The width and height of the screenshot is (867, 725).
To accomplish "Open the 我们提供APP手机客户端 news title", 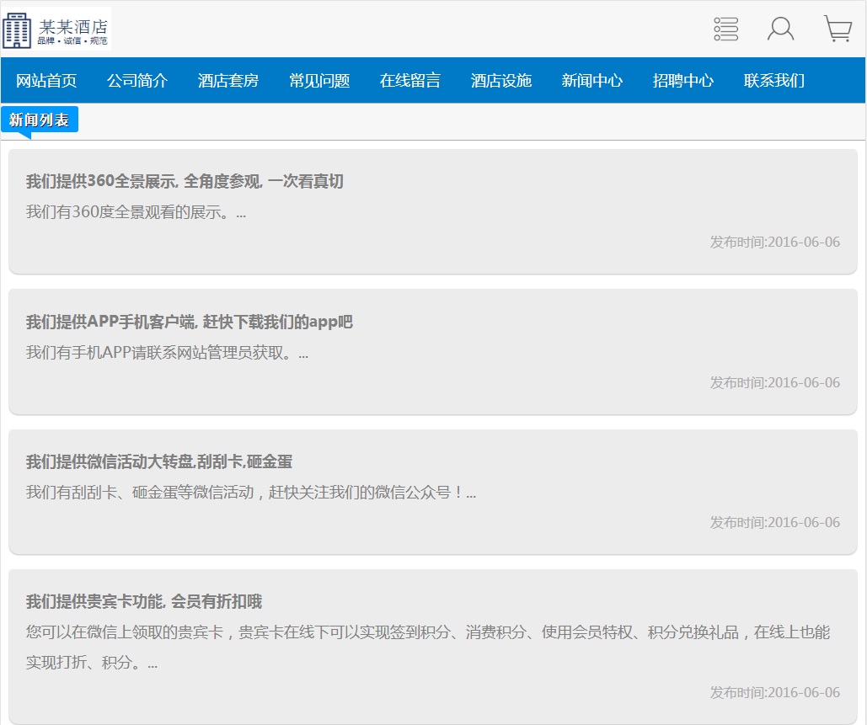I will [x=189, y=322].
